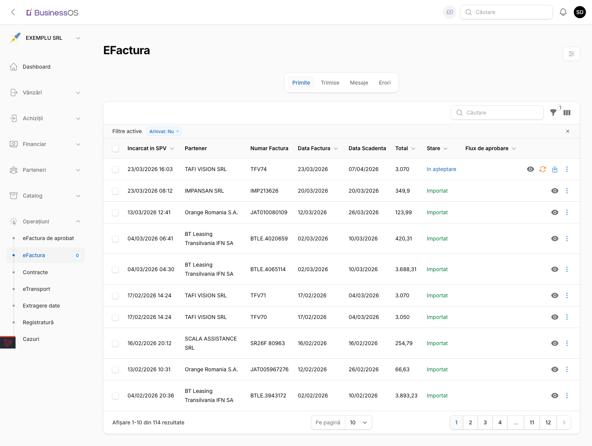Go to page 2 of results
Viewport: 592px width, 446px height.
click(x=470, y=422)
